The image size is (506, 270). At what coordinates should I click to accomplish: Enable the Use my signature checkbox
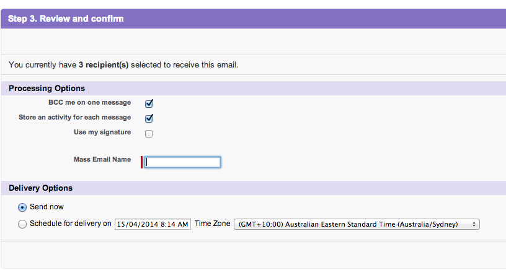tap(149, 133)
